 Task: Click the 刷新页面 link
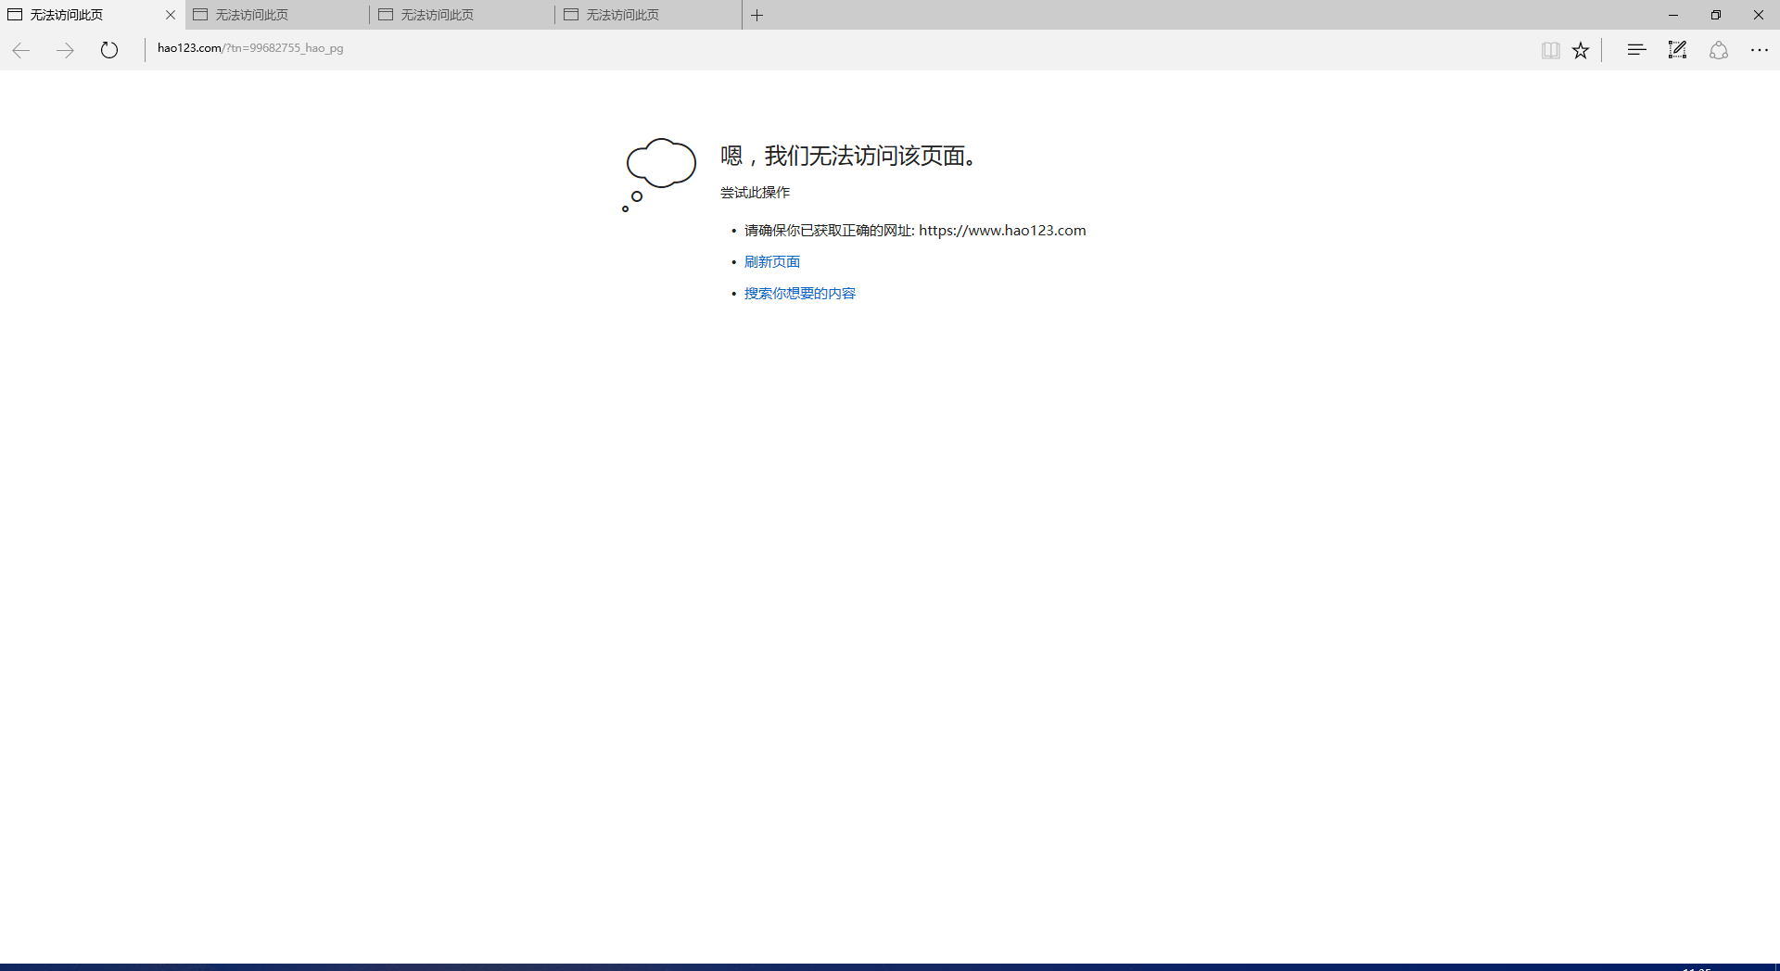click(x=771, y=262)
